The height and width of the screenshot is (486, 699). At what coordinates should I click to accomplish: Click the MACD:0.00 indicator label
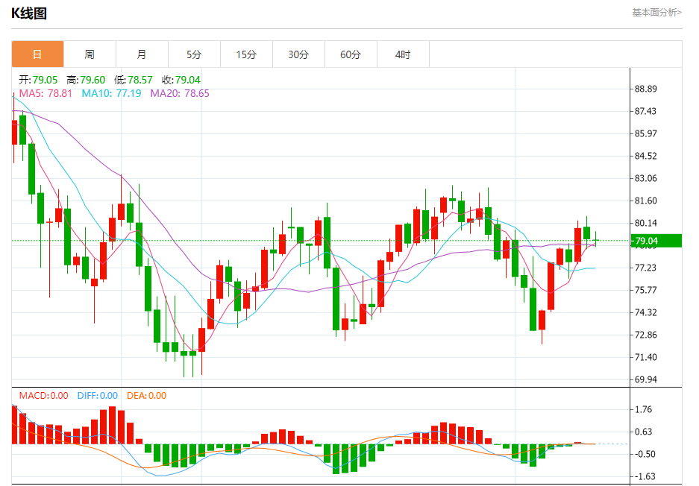pos(44,396)
